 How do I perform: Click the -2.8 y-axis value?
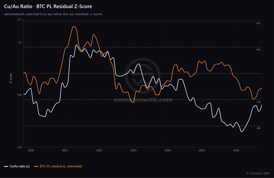coord(19,147)
